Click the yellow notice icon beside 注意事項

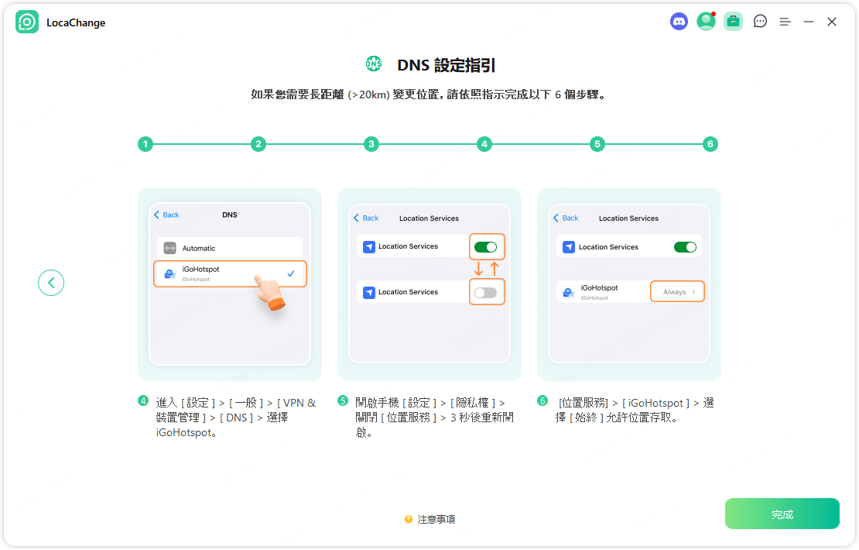(x=408, y=519)
